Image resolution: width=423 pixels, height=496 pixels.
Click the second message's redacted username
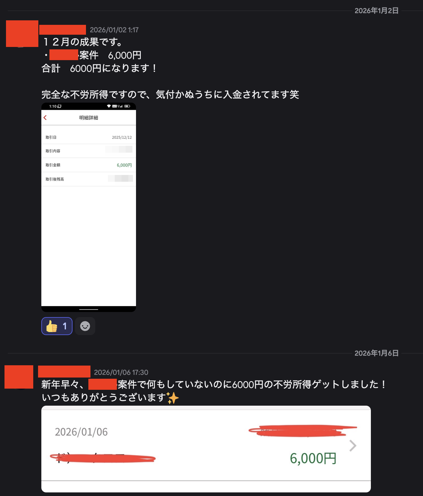pos(64,372)
